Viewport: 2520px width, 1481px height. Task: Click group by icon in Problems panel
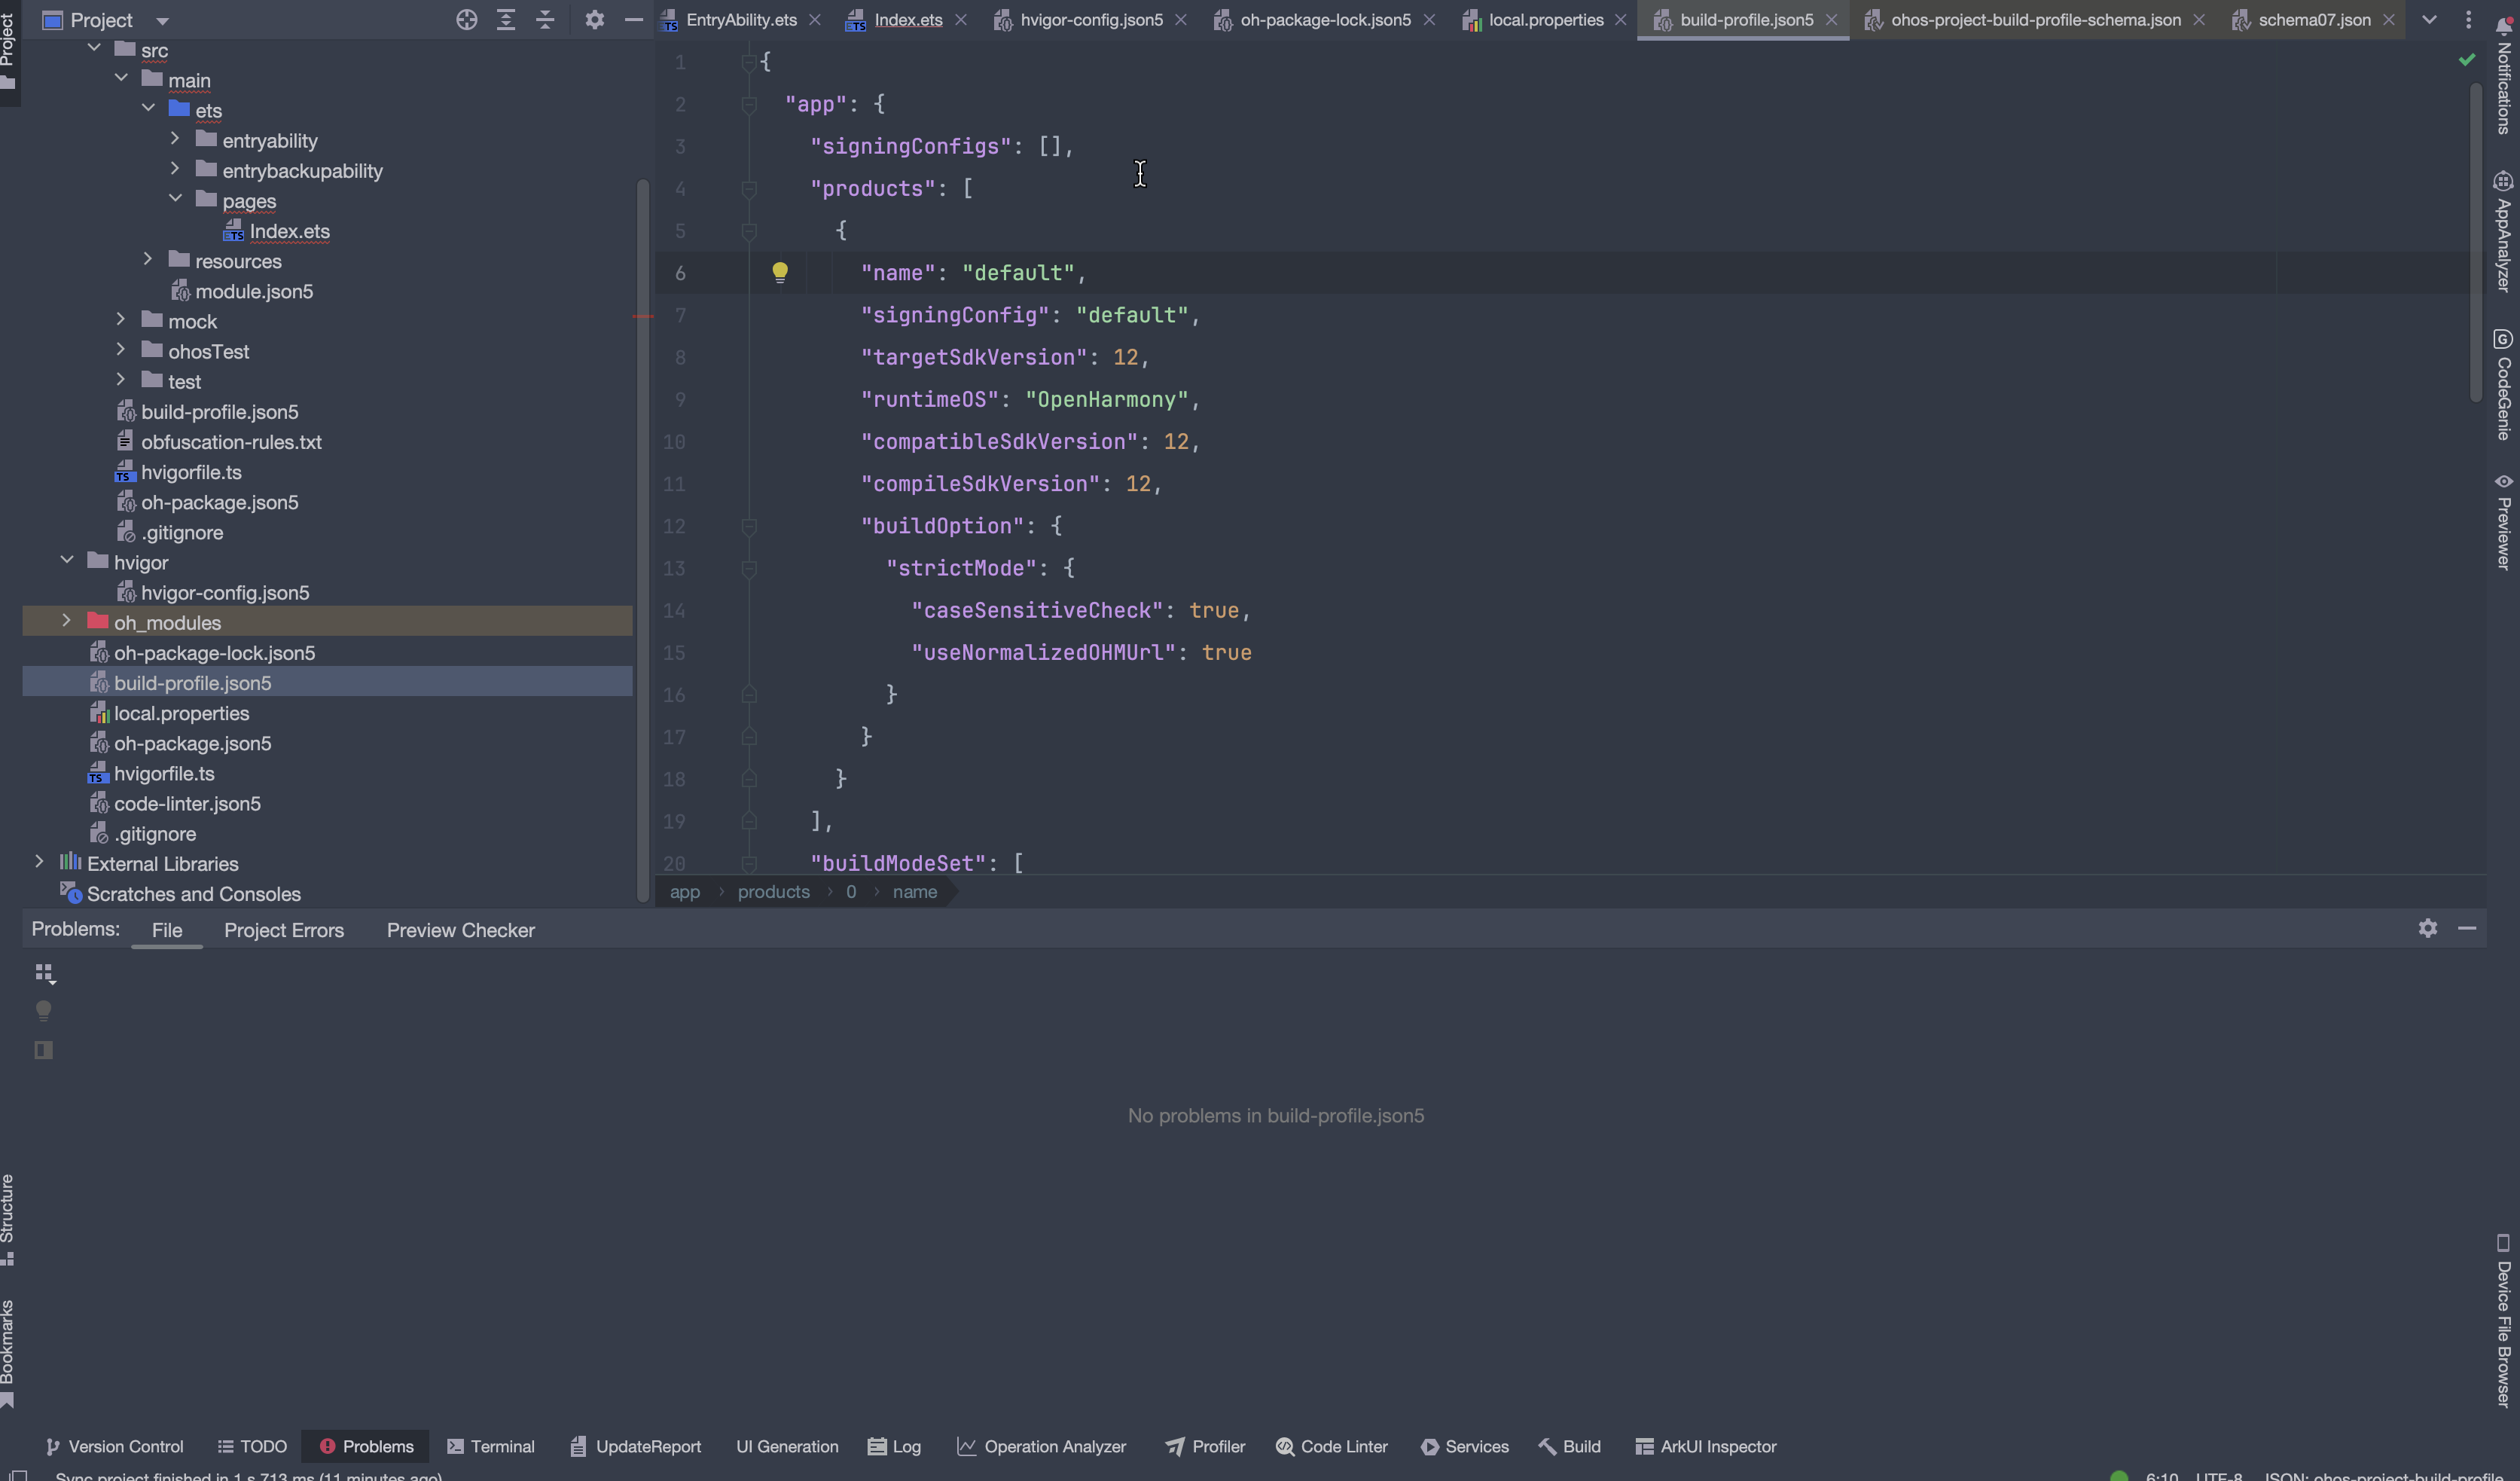(44, 973)
